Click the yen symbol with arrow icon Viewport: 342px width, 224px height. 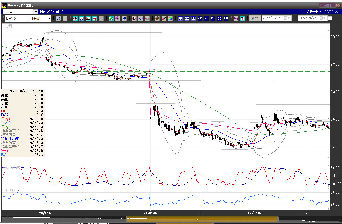[95, 19]
